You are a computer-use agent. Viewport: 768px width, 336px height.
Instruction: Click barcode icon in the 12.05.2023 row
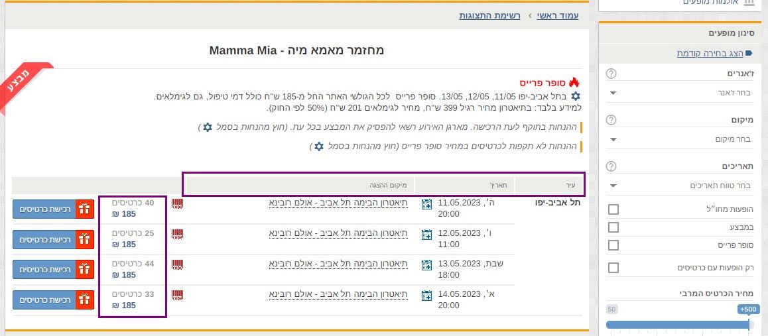[177, 234]
